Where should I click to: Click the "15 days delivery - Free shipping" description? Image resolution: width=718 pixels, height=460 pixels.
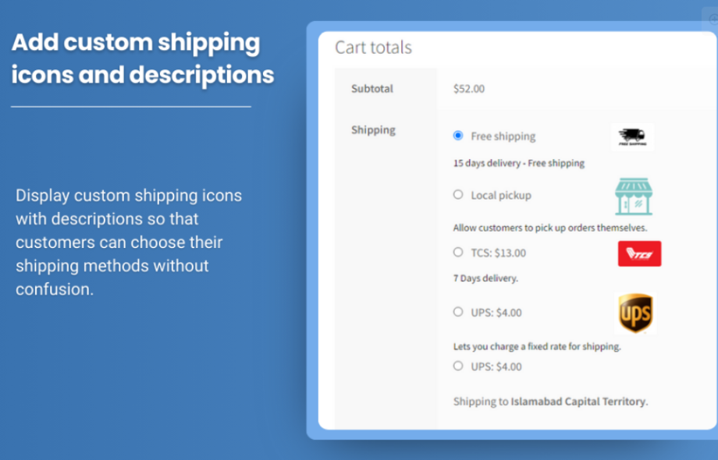pos(519,164)
